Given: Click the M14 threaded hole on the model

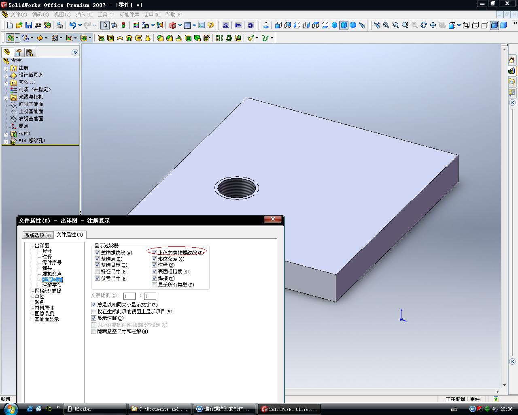Looking at the screenshot, I should [x=237, y=188].
